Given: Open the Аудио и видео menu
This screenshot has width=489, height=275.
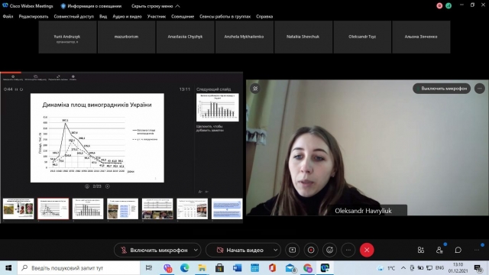Looking at the screenshot, I should [x=127, y=17].
